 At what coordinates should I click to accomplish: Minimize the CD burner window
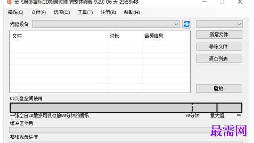click(x=205, y=2)
